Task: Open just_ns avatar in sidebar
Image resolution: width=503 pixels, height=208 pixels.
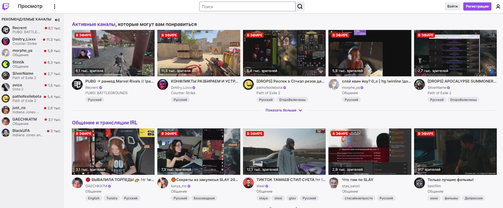Action: (6, 110)
